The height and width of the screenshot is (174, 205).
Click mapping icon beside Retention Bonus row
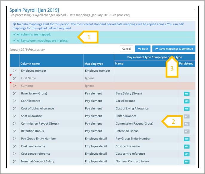pyautogui.click(x=14, y=131)
